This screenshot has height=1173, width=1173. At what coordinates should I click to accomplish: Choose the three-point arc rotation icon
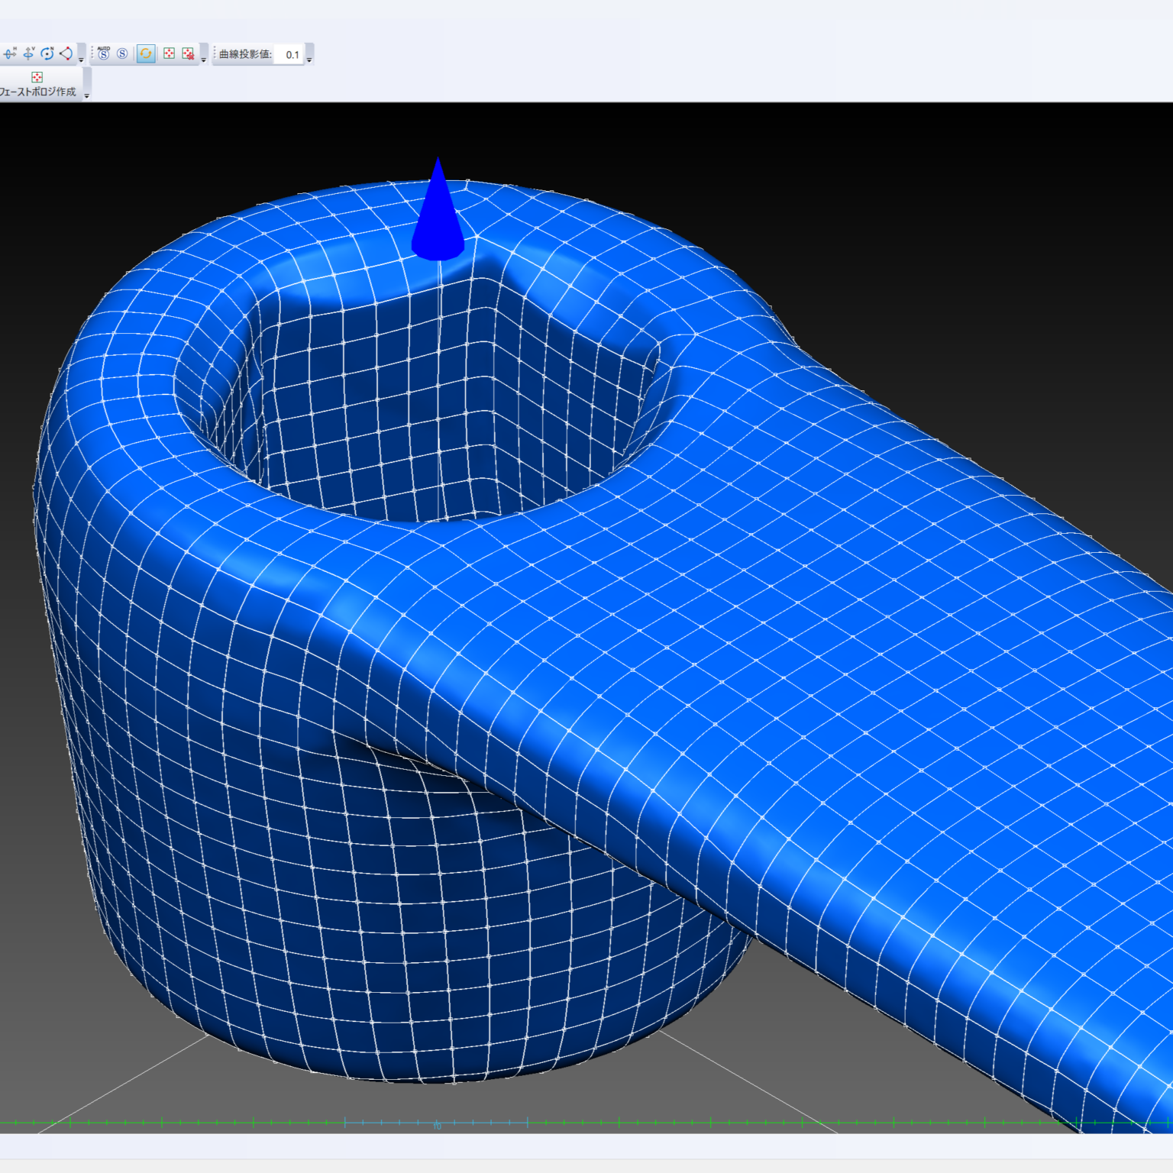(66, 53)
